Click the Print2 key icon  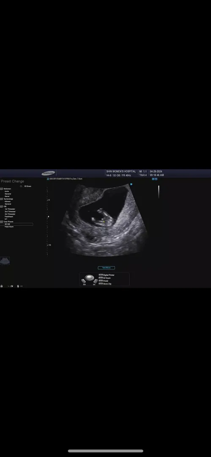(101, 281)
